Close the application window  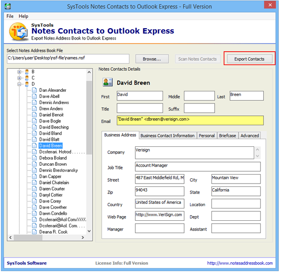coord(270,5)
